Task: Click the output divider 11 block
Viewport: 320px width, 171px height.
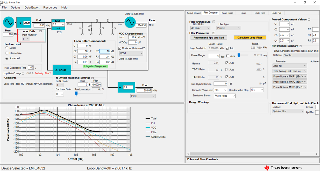Action: tap(127, 87)
